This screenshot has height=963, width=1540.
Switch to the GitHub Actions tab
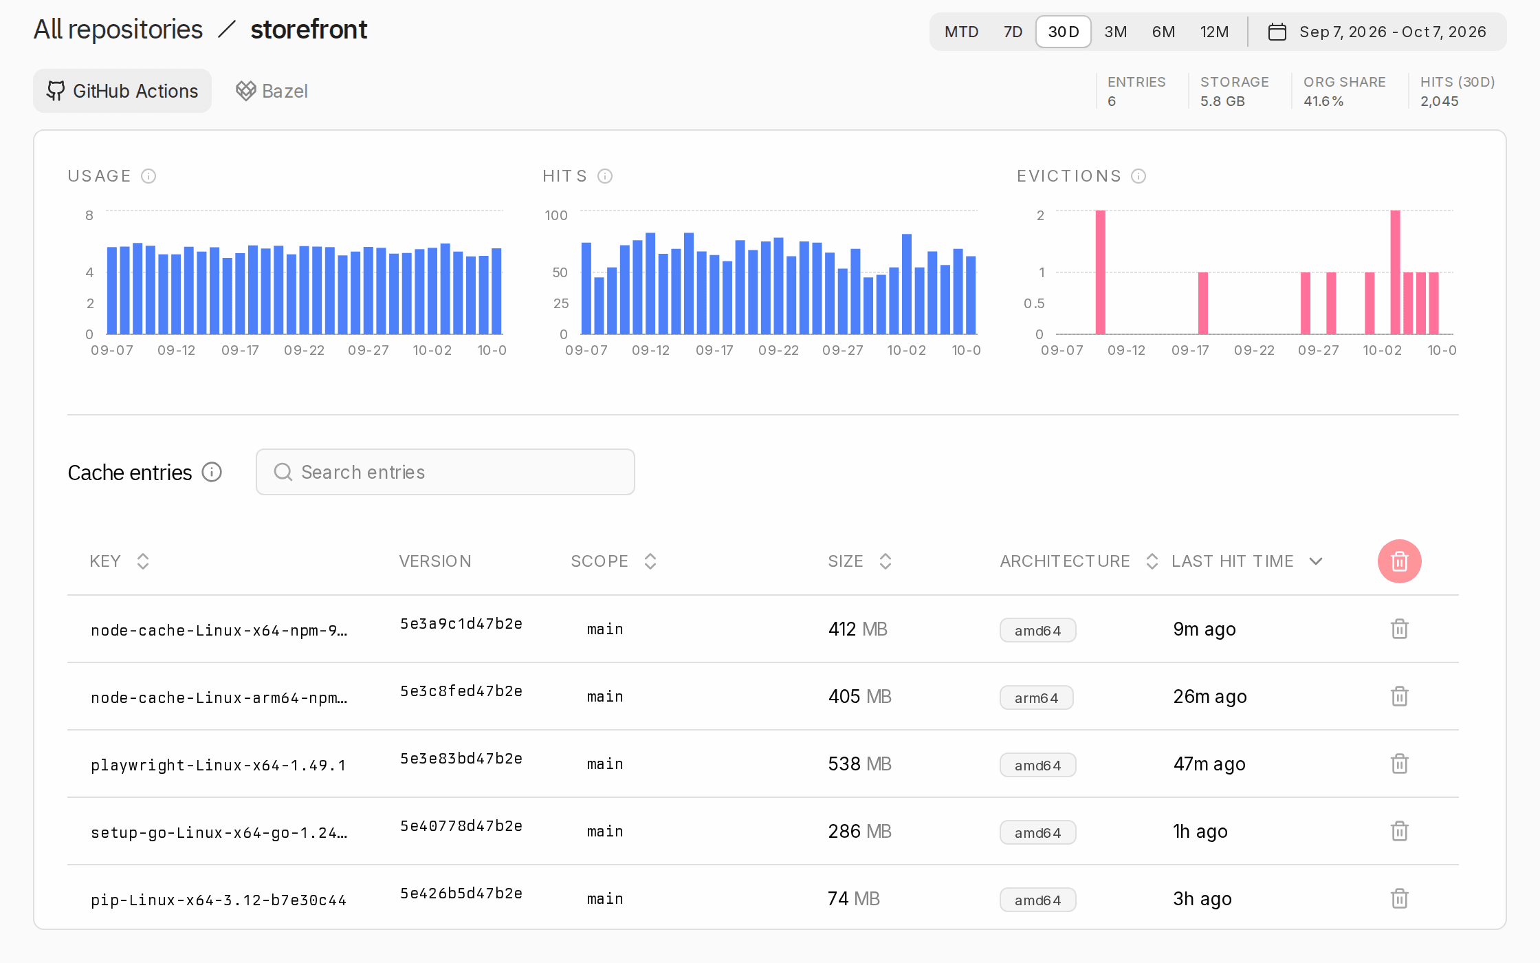coord(122,91)
